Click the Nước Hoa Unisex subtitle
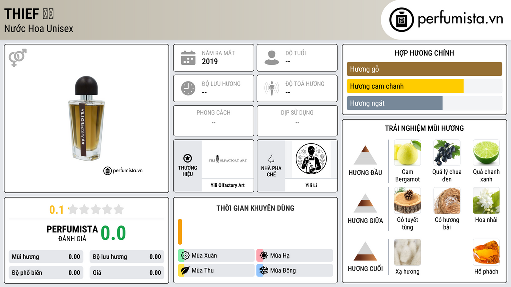This screenshot has width=511, height=287. 39,29
